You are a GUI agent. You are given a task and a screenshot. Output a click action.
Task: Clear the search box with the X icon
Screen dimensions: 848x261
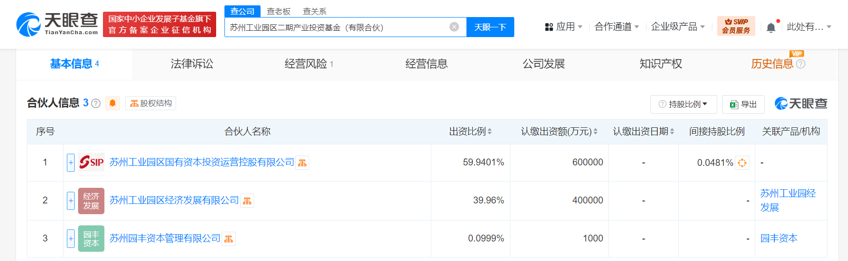point(454,27)
